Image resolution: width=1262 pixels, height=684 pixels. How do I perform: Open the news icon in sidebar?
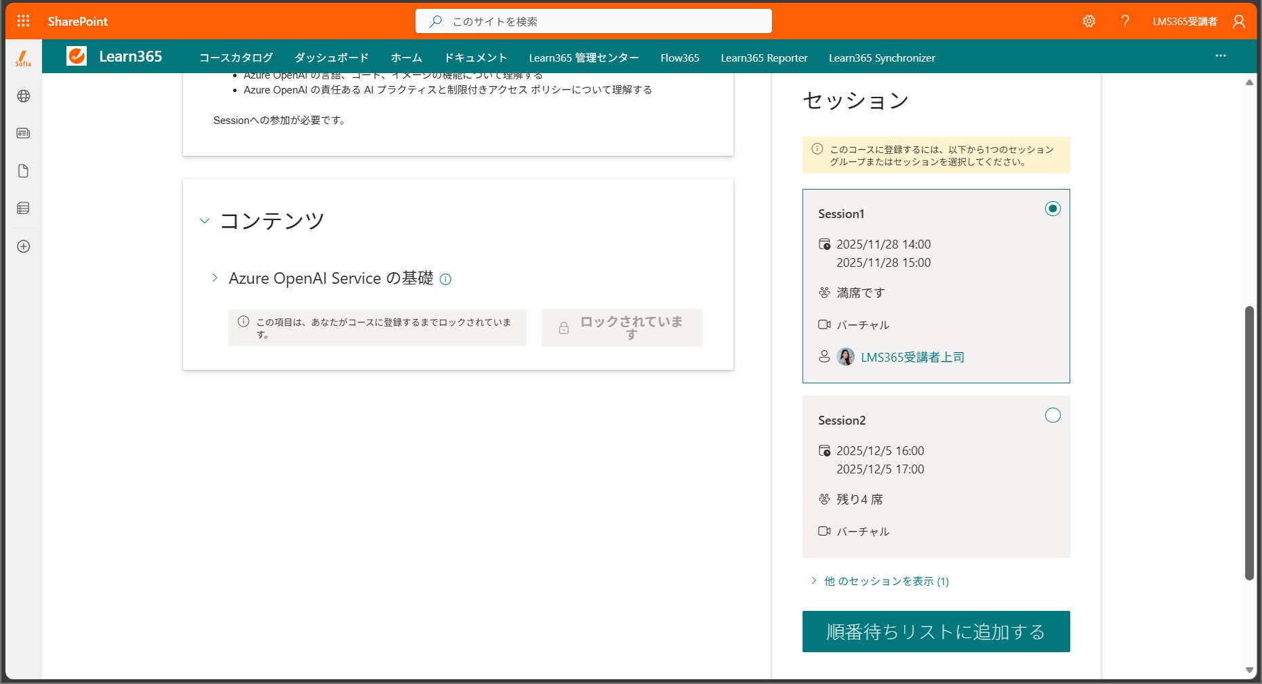23,133
